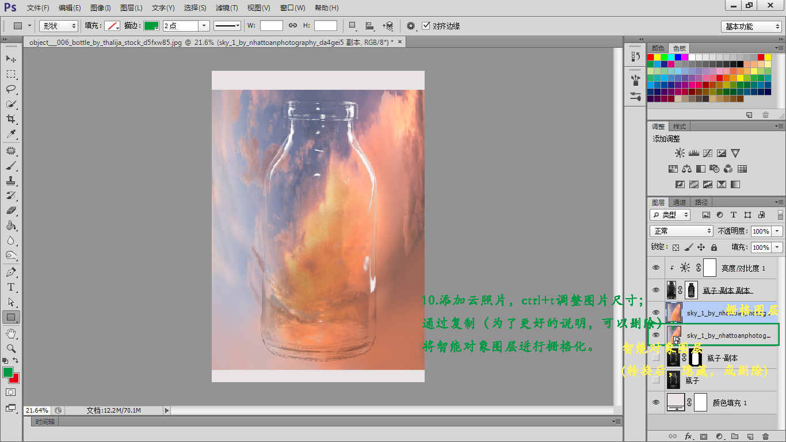Select the Pen tool
The height and width of the screenshot is (442, 786).
(11, 272)
